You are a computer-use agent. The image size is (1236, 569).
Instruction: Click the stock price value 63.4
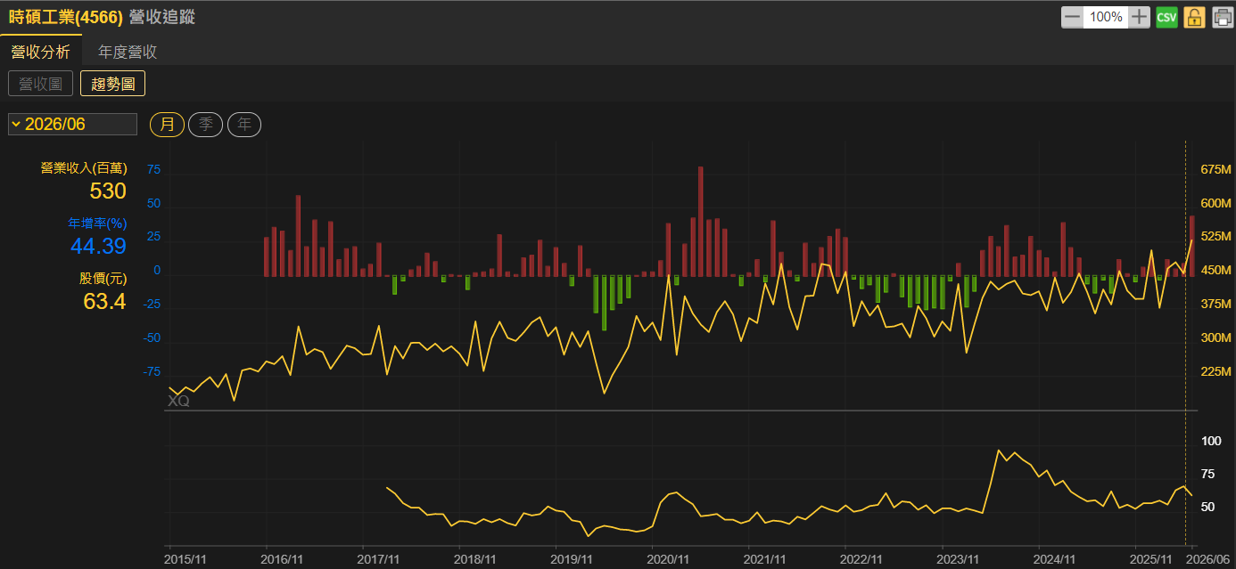104,302
